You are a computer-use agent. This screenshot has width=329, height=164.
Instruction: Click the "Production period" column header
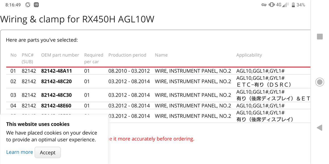pyautogui.click(x=127, y=55)
